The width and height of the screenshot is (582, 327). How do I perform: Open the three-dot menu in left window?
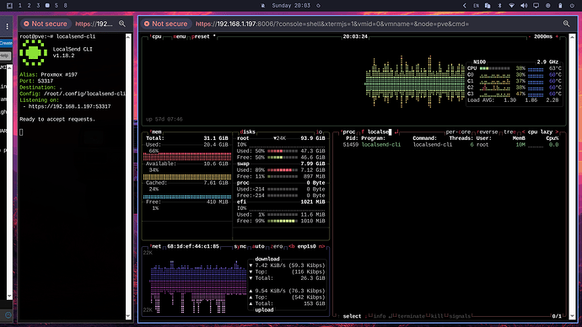(x=7, y=26)
